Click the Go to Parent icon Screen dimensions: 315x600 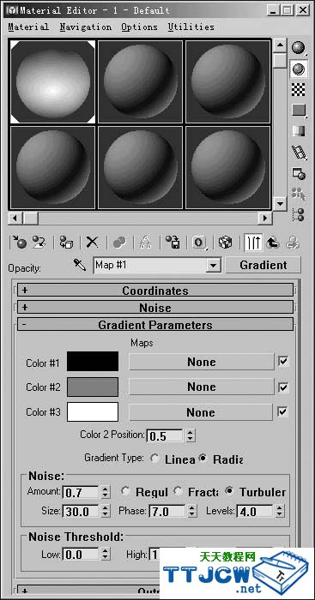(x=272, y=243)
